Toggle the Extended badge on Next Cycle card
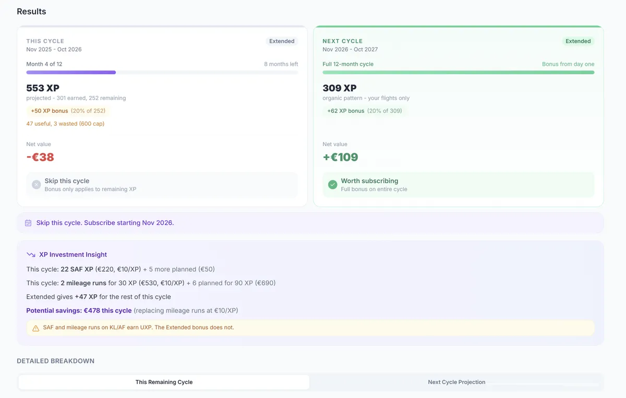 [x=578, y=41]
